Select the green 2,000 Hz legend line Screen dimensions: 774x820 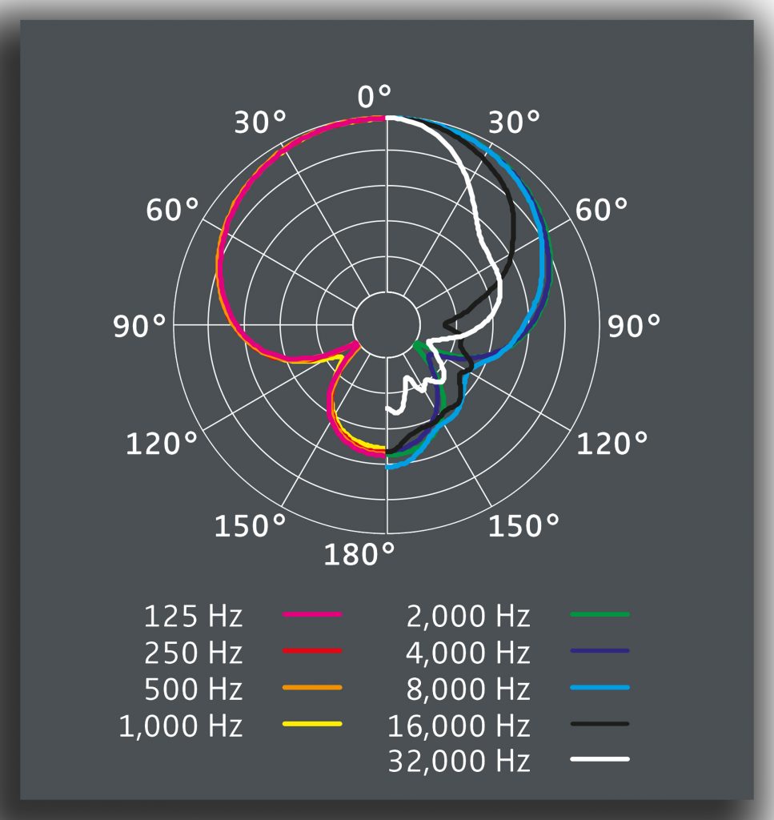click(600, 614)
